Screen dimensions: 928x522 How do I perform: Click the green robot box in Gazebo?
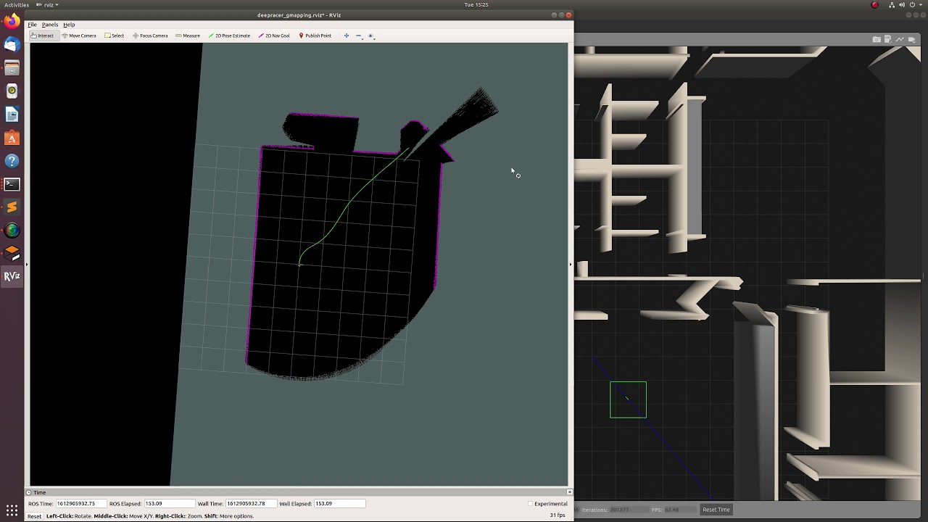coord(628,399)
